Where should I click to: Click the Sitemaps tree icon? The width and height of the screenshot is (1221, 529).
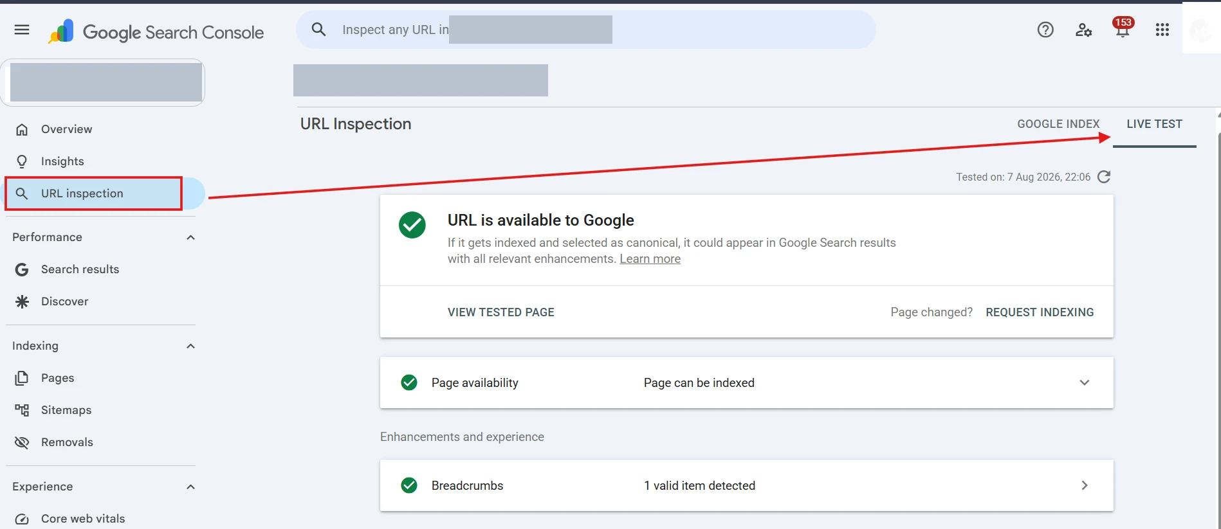(x=22, y=410)
